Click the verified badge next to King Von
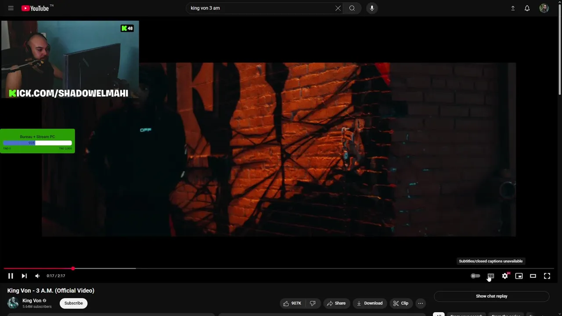Image resolution: width=562 pixels, height=316 pixels. point(44,301)
